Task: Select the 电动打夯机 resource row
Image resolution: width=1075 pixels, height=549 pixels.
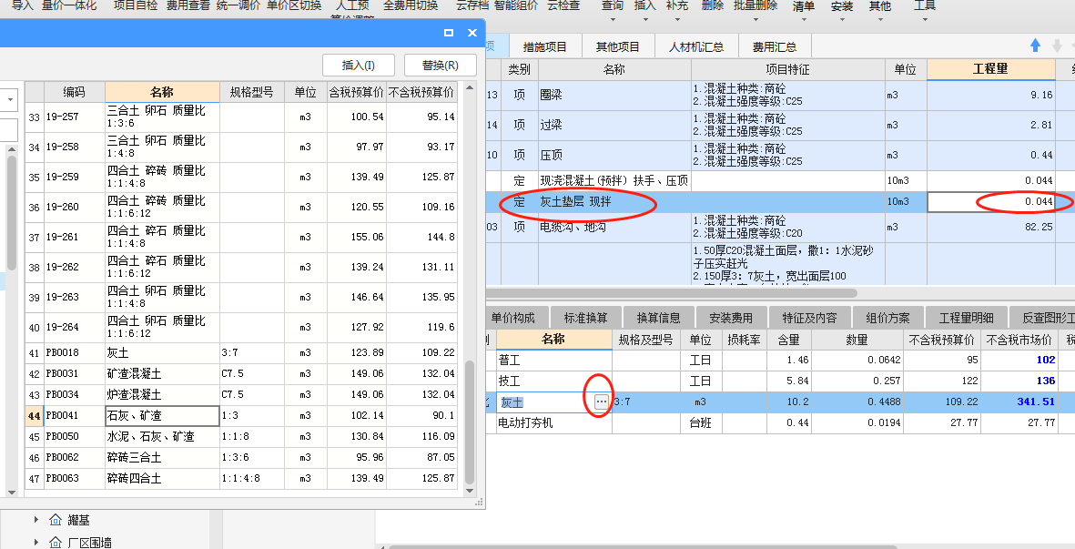Action: click(x=780, y=422)
